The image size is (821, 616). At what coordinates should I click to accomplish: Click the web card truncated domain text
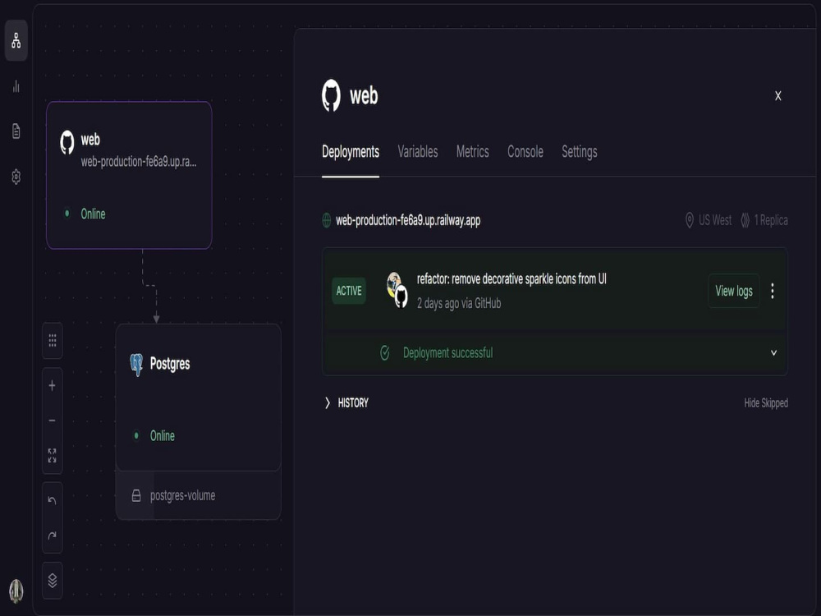coord(139,161)
